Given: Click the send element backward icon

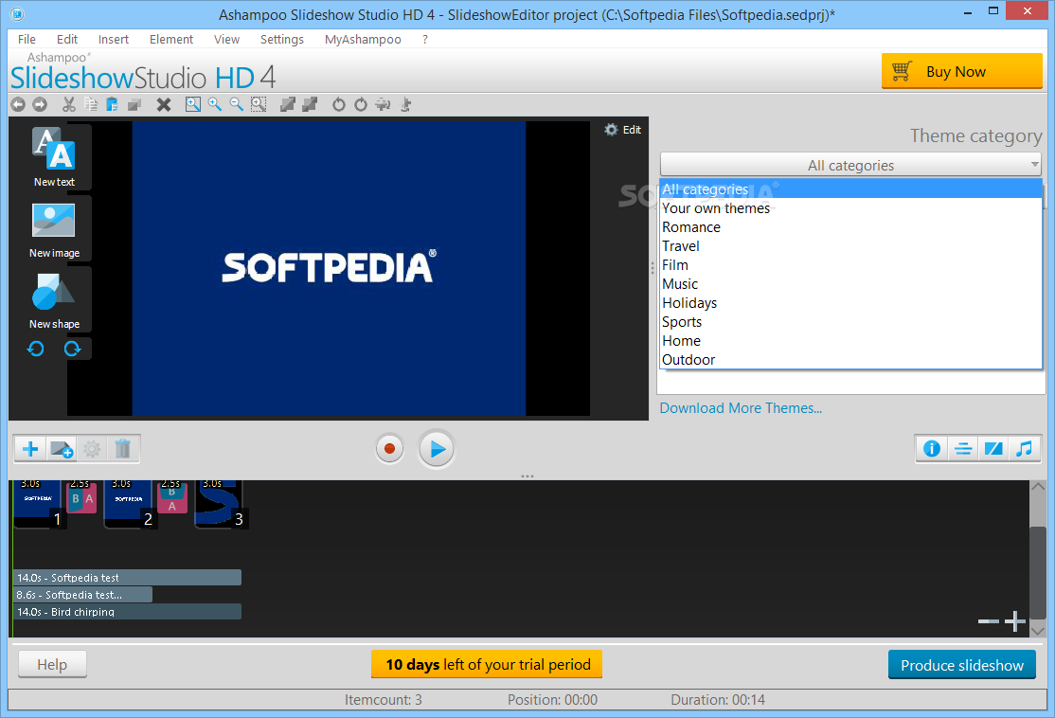Looking at the screenshot, I should click(310, 104).
